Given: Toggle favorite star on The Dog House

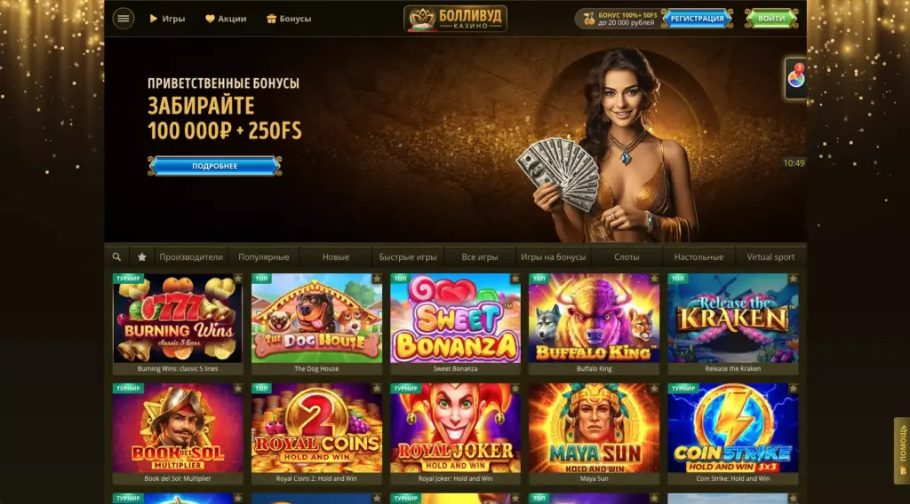Looking at the screenshot, I should tap(377, 279).
